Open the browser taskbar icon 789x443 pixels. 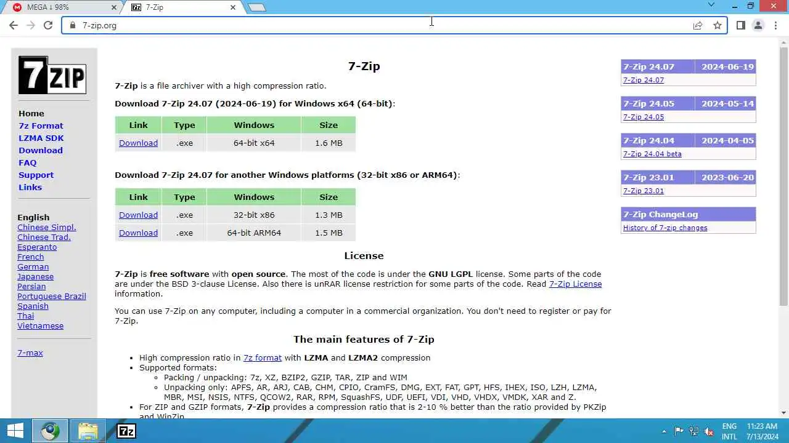click(x=50, y=431)
